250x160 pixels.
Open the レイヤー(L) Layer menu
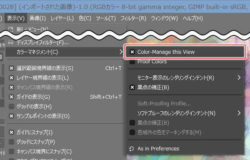pos(62,18)
